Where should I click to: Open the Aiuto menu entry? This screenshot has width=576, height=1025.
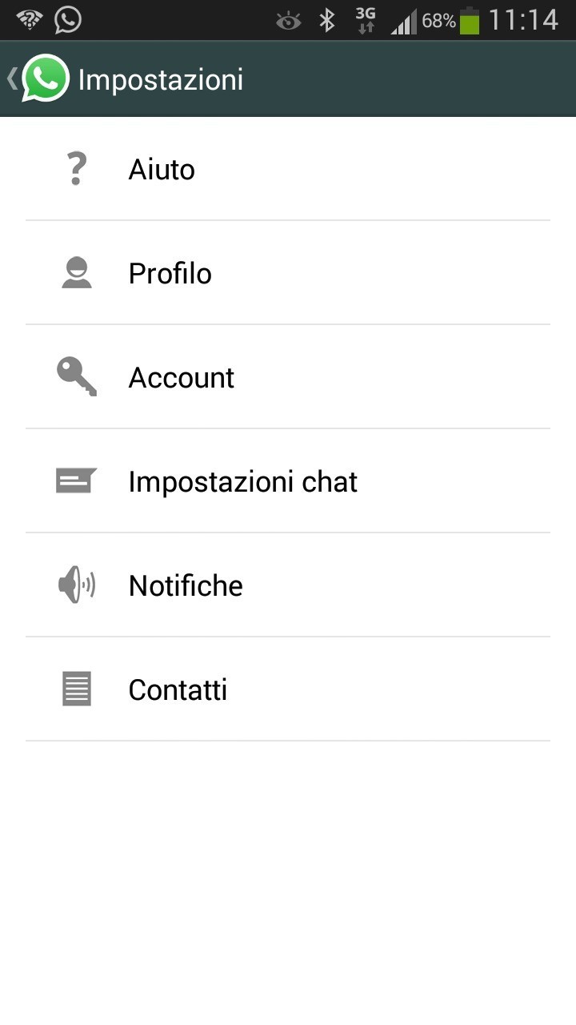click(162, 170)
